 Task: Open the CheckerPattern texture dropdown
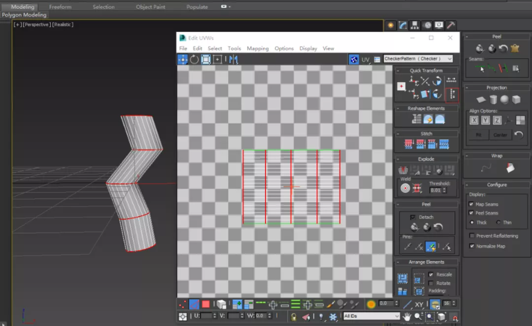point(418,59)
